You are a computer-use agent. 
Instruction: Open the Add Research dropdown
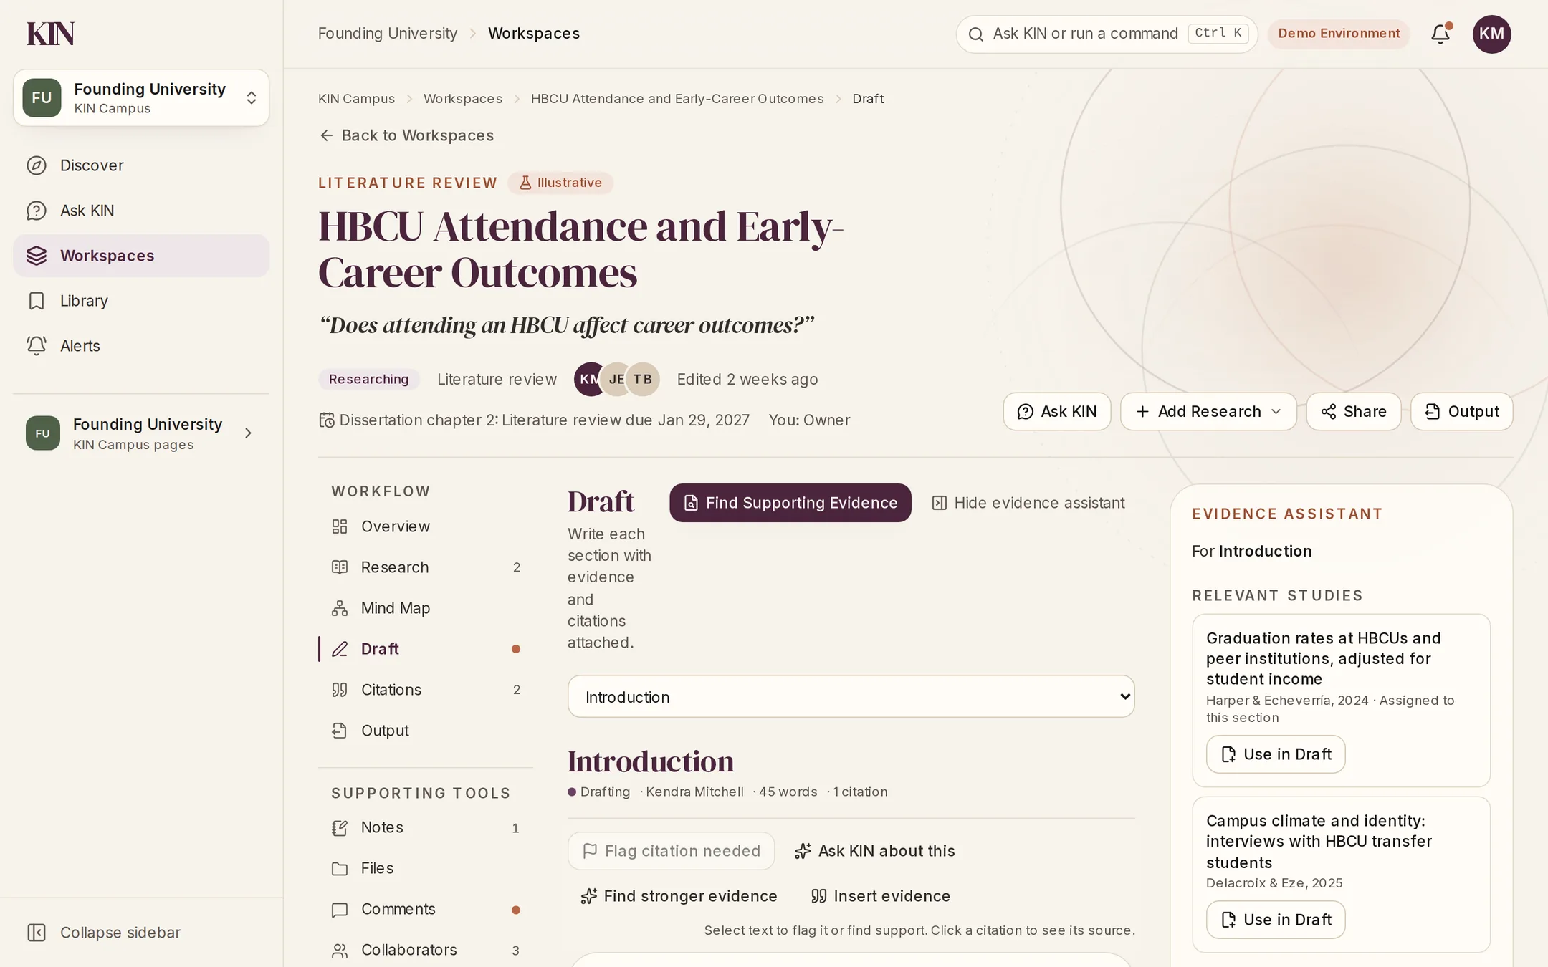(1208, 411)
